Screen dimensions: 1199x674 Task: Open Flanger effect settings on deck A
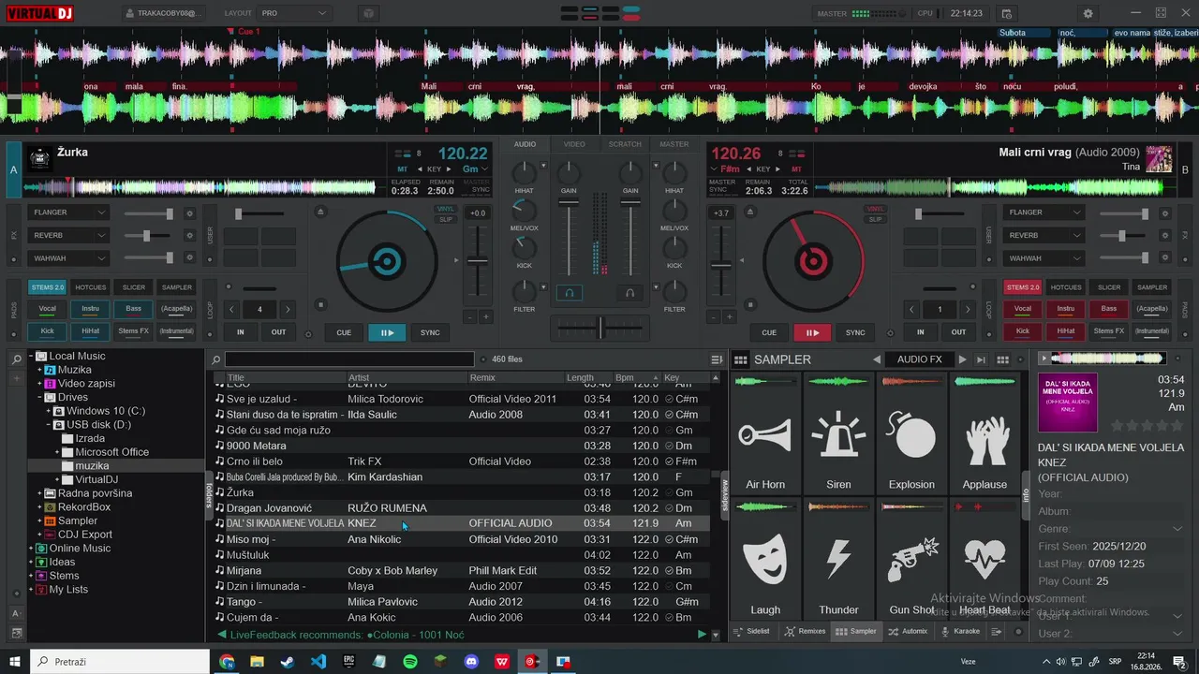(x=190, y=212)
